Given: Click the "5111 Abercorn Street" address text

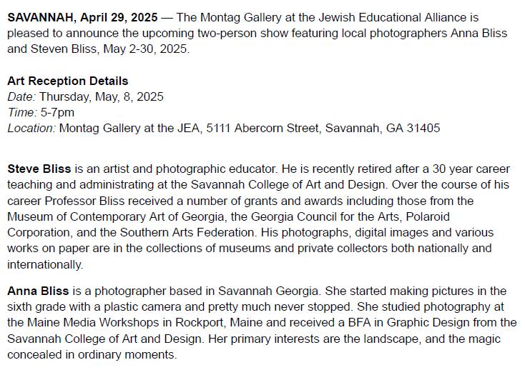Looking at the screenshot, I should [x=259, y=129].
